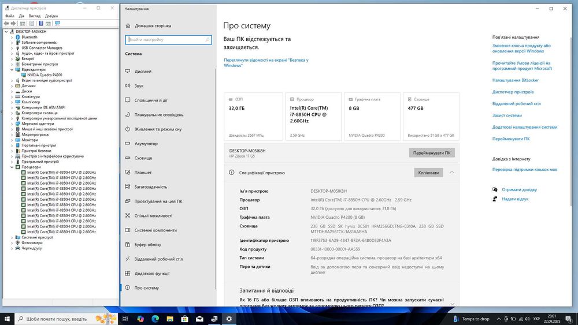
Task: Click the Надати відгук link
Action: [515, 199]
